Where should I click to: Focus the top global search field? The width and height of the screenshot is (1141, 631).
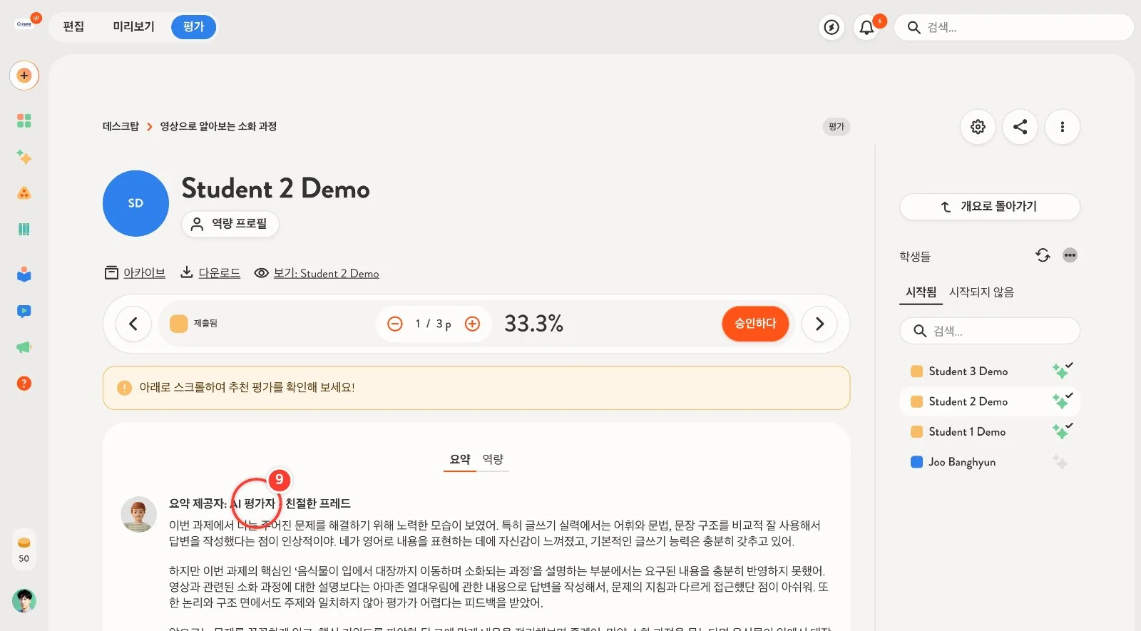point(1013,27)
